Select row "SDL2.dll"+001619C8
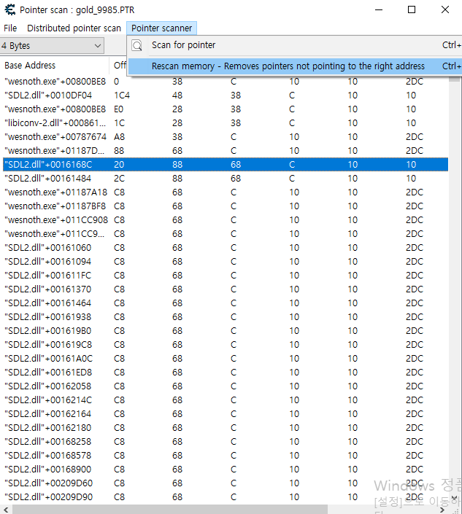This screenshot has height=514, width=462. pyautogui.click(x=226, y=345)
